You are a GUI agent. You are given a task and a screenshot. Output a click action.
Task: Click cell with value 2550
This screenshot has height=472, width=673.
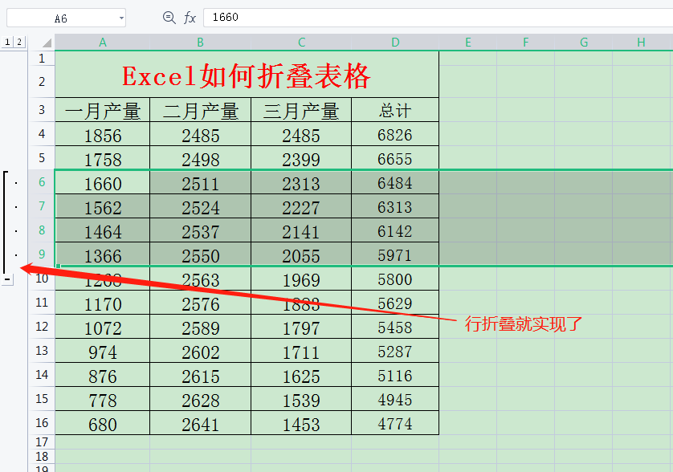click(x=201, y=254)
